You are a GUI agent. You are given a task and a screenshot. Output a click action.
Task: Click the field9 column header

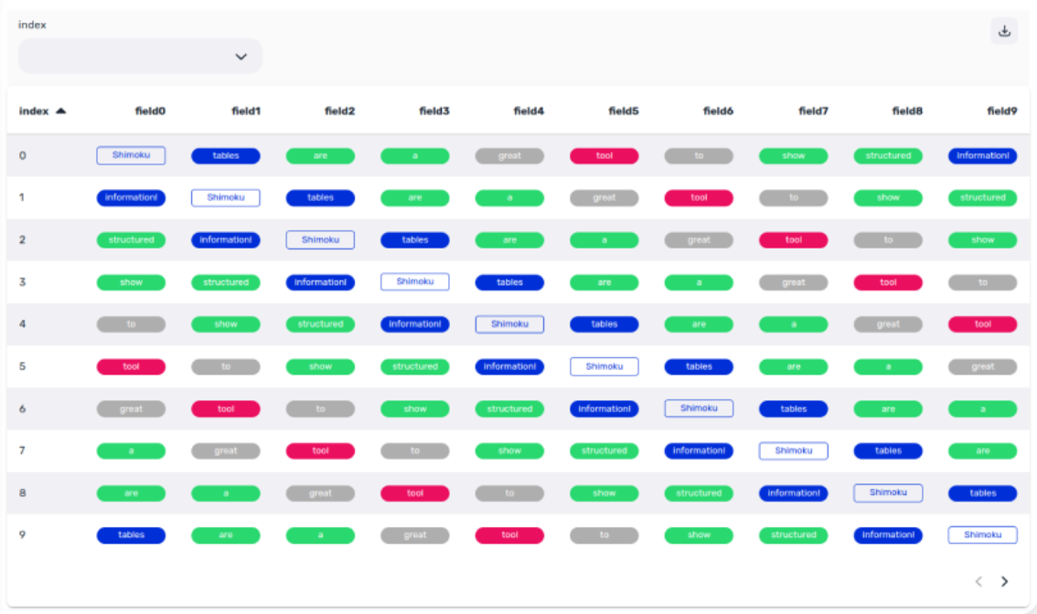[x=1002, y=111]
